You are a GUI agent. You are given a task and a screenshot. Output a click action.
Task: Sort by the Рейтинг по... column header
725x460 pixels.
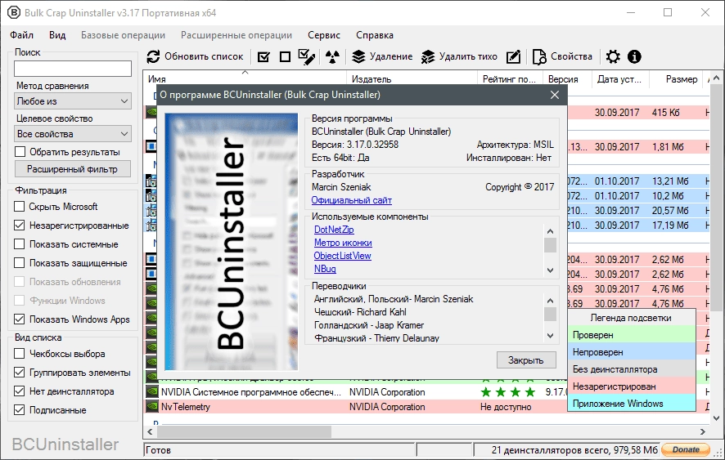pyautogui.click(x=510, y=78)
